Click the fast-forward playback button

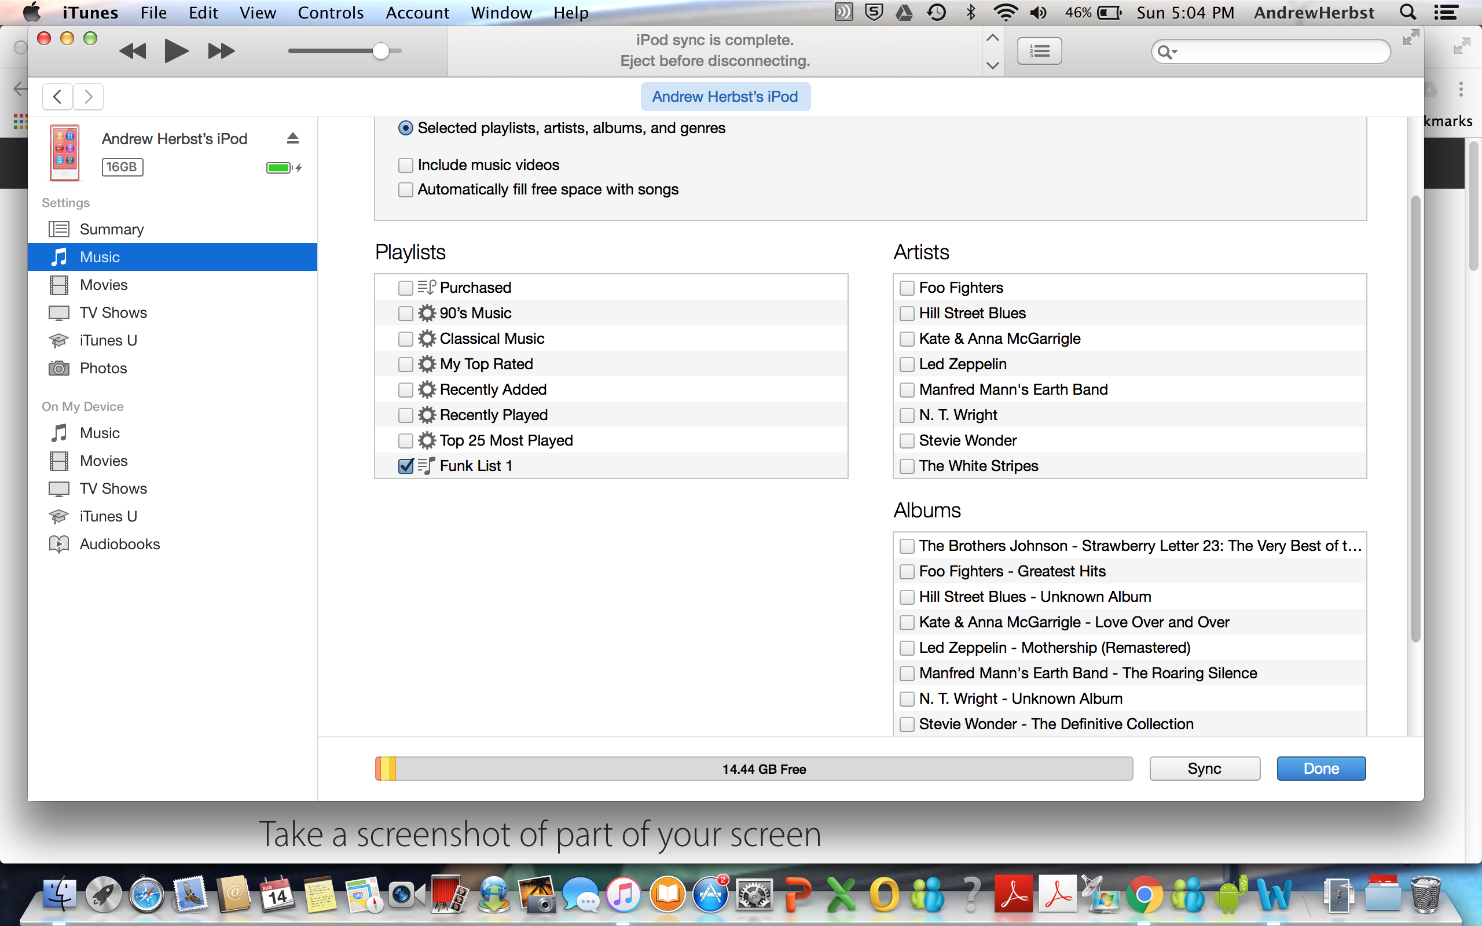pos(221,51)
